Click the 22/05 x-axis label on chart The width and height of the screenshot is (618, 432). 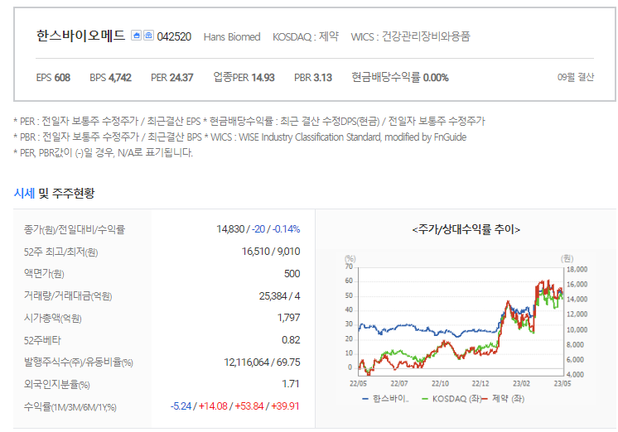tap(358, 383)
